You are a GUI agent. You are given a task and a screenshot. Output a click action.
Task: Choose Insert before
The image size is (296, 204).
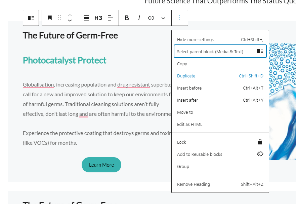[220, 88]
